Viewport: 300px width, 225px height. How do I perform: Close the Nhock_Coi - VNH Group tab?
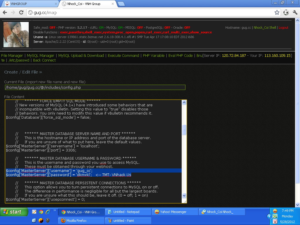113,4
